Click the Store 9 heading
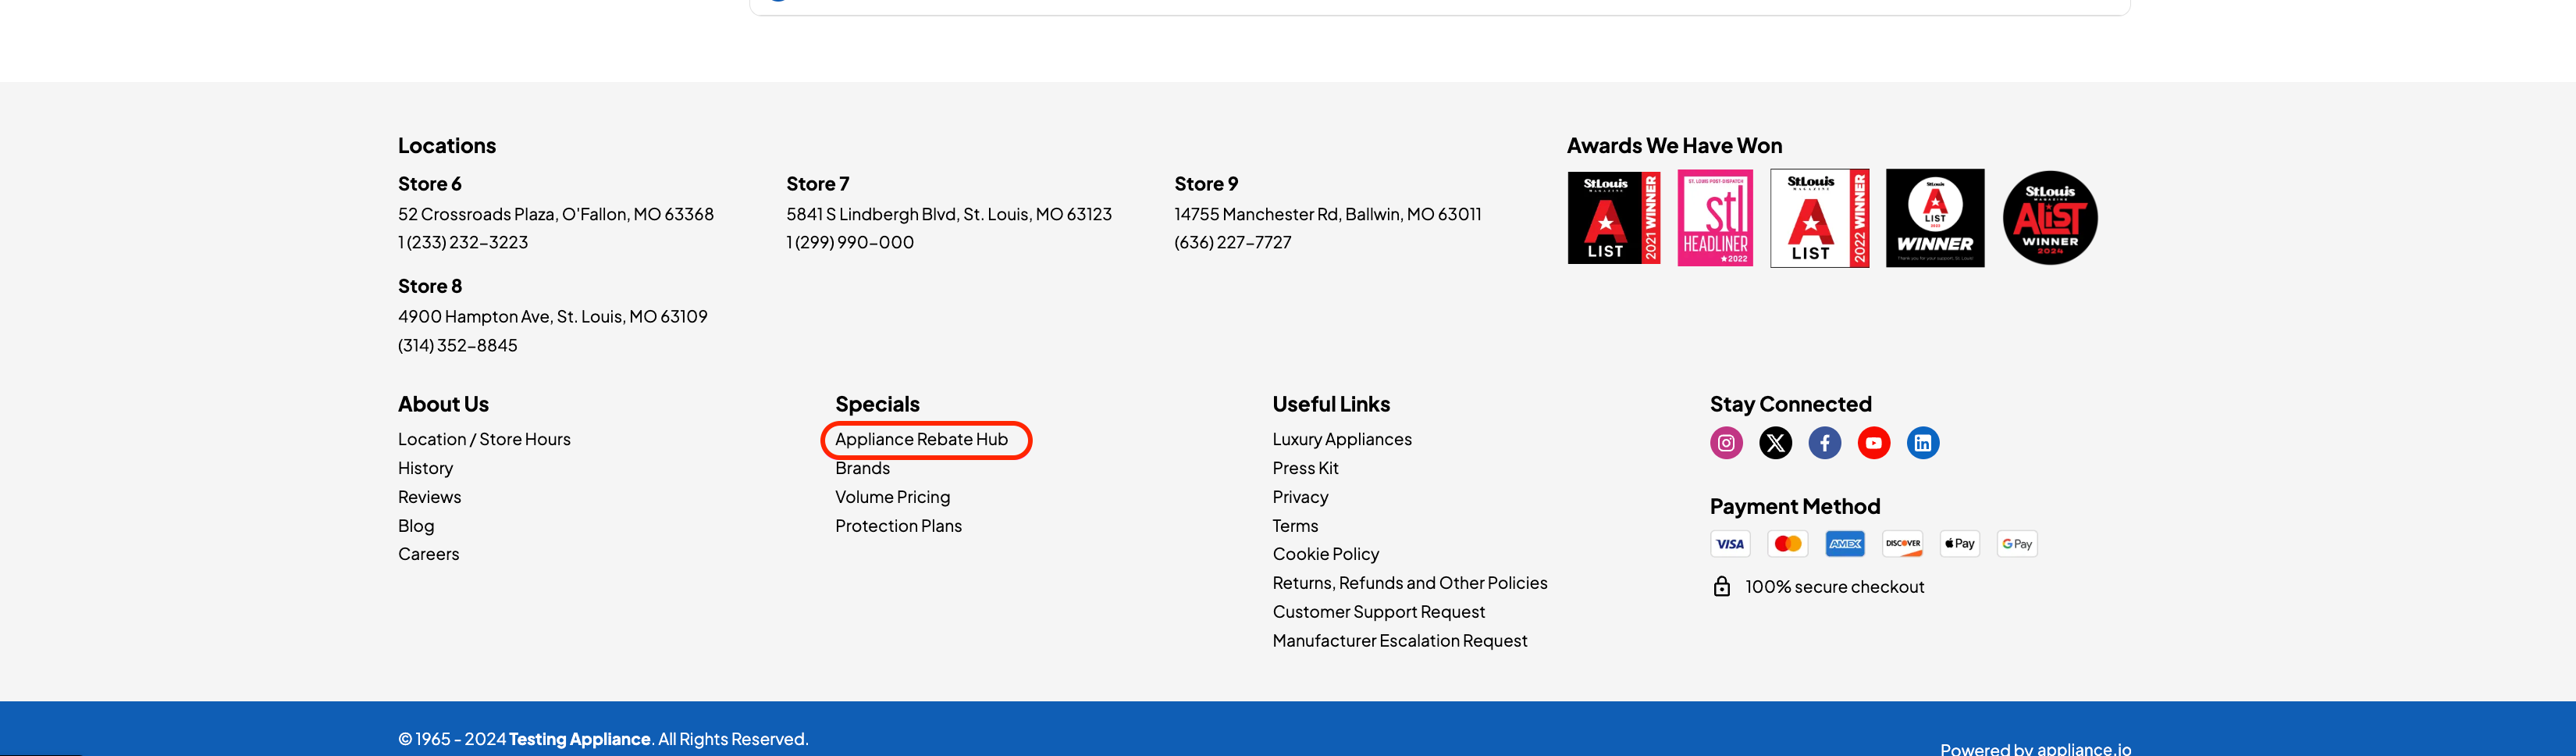2576x756 pixels. click(1206, 184)
